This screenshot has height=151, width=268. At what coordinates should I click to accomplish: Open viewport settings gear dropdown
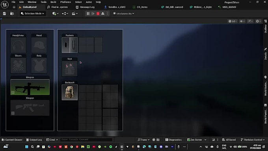point(258,21)
